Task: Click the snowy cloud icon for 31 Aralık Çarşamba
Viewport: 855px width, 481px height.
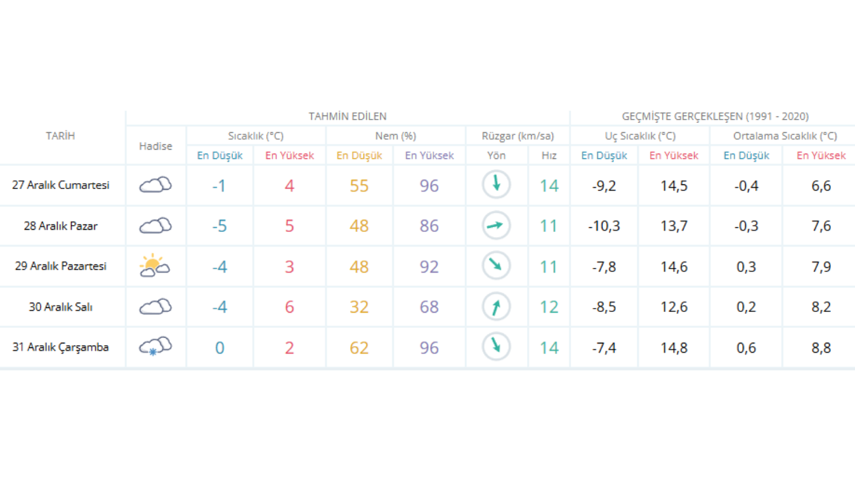Action: point(155,347)
